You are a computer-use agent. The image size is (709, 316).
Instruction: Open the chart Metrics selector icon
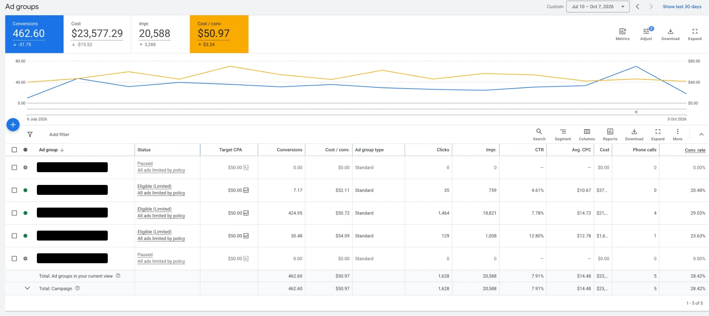tap(623, 32)
